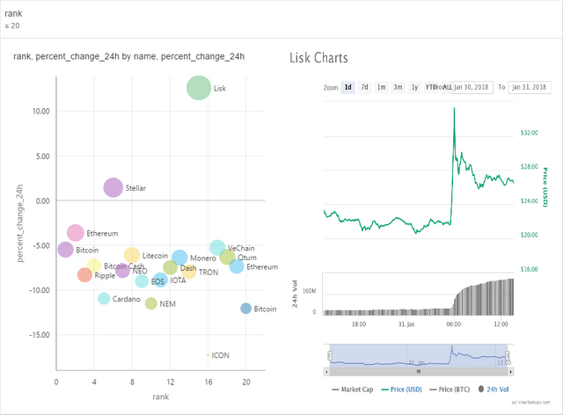Toggle the 24h Vol legend series
Image resolution: width=563 pixels, height=415 pixels.
pyautogui.click(x=494, y=390)
